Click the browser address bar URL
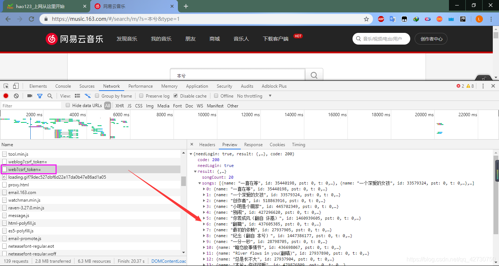 tap(115, 19)
